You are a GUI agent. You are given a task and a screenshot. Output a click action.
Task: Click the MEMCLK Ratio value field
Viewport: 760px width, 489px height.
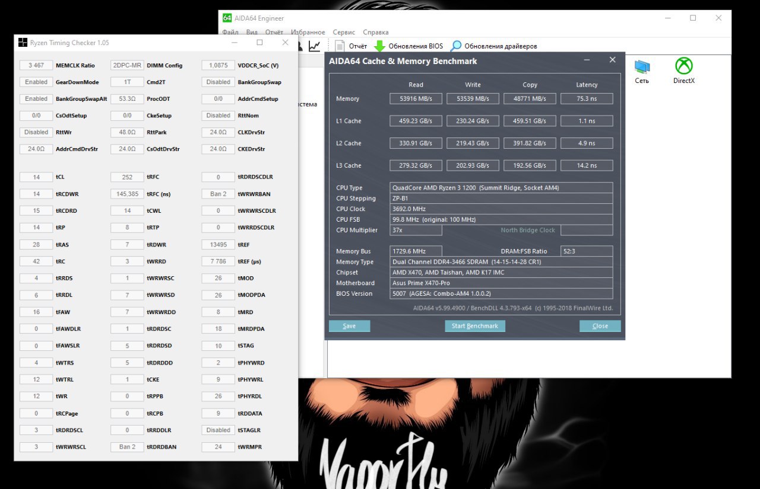tap(36, 65)
